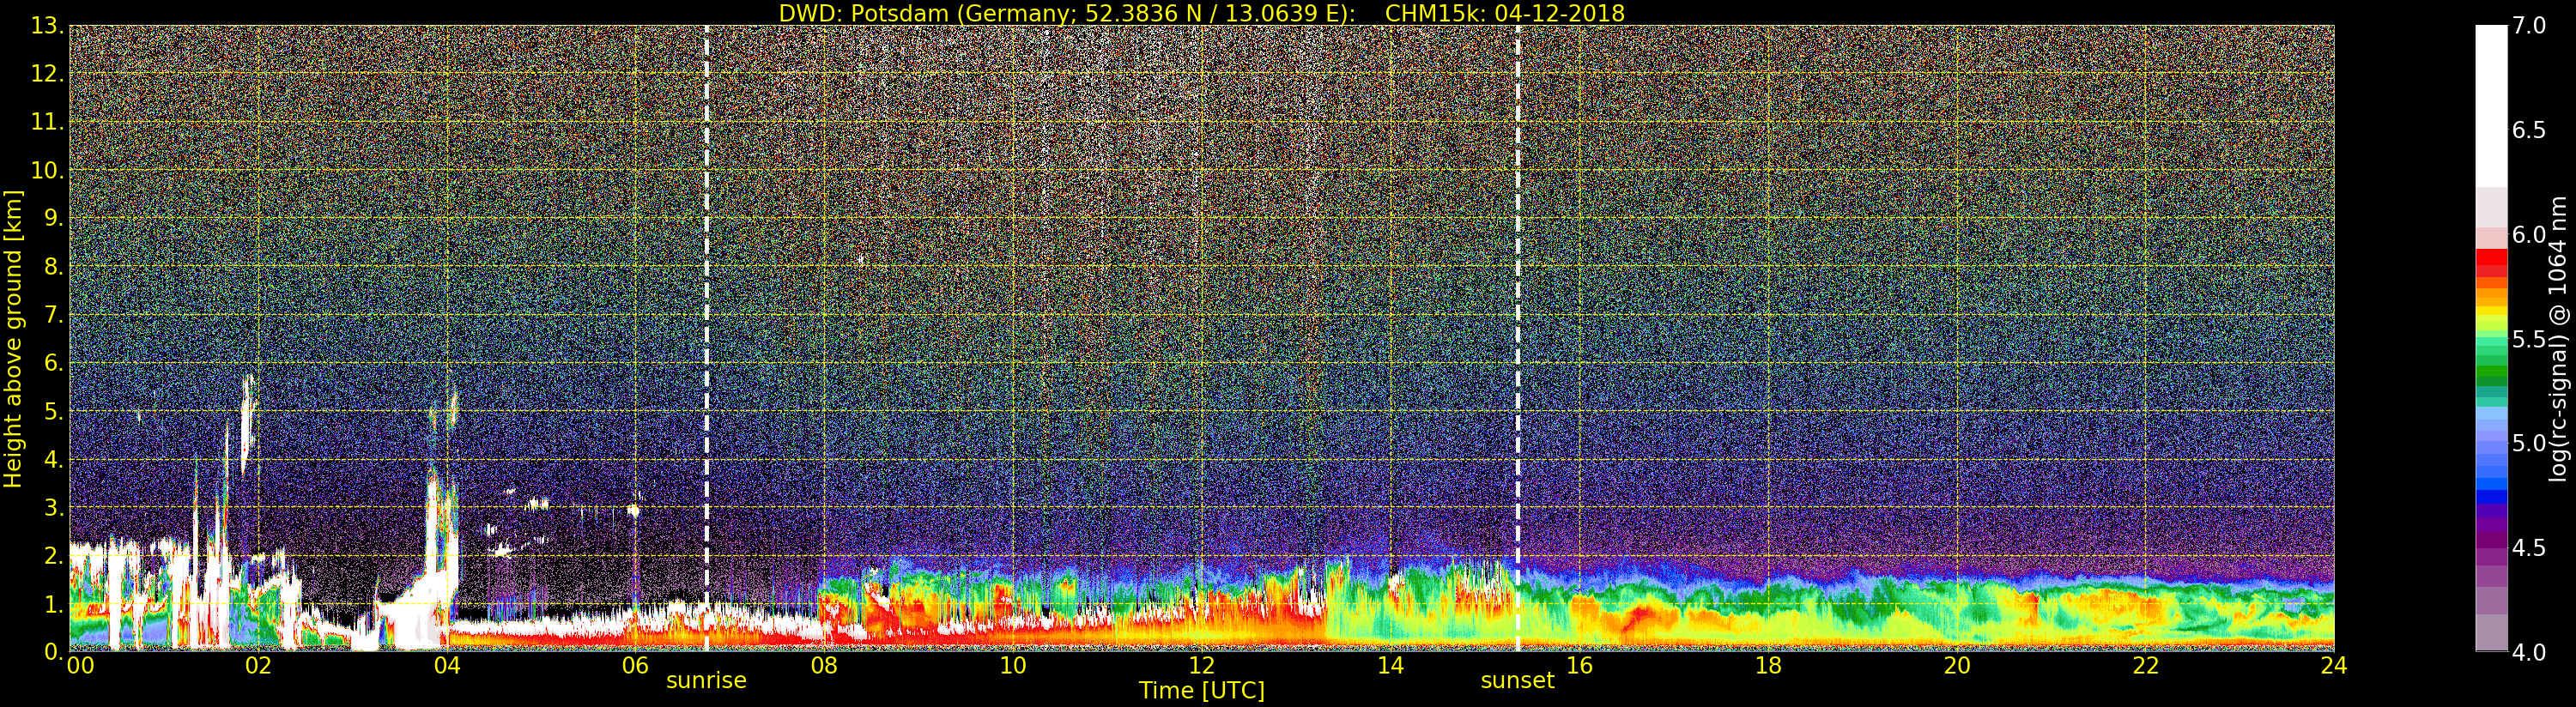This screenshot has height=707, width=2576.
Task: Click the "sunset" label below the time axis
Action: [1517, 681]
